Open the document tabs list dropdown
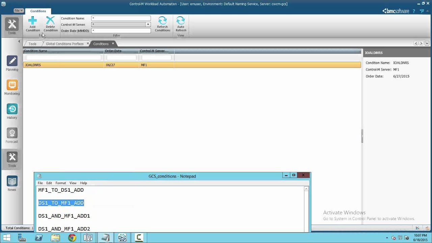The height and width of the screenshot is (243, 432). point(427,44)
